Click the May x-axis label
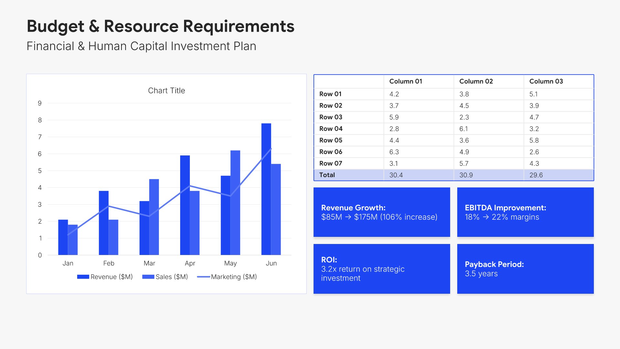620x349 pixels. point(230,263)
